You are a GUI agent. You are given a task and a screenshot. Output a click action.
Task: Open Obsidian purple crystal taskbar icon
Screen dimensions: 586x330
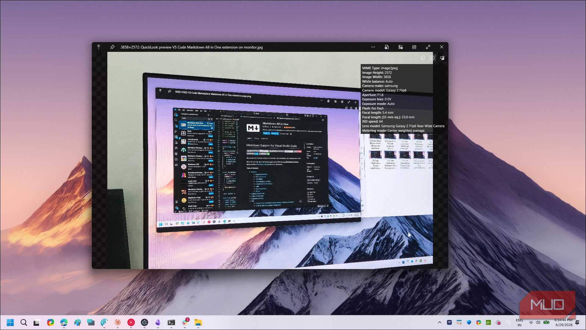click(x=158, y=322)
